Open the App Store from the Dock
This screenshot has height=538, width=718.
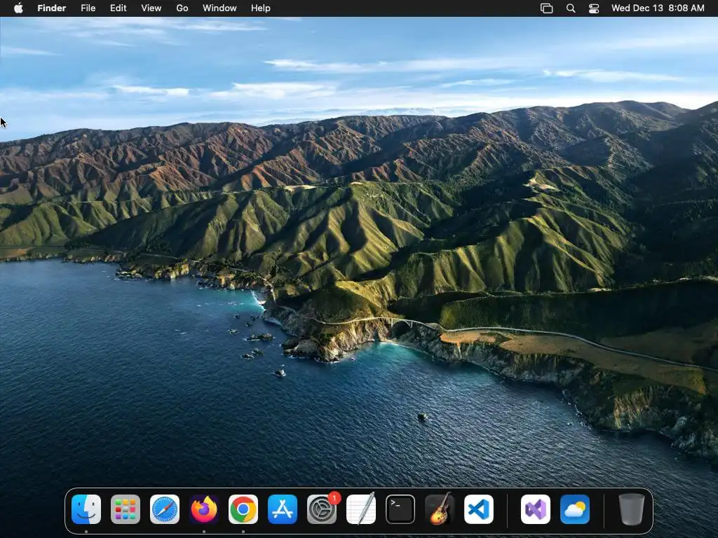(x=283, y=509)
